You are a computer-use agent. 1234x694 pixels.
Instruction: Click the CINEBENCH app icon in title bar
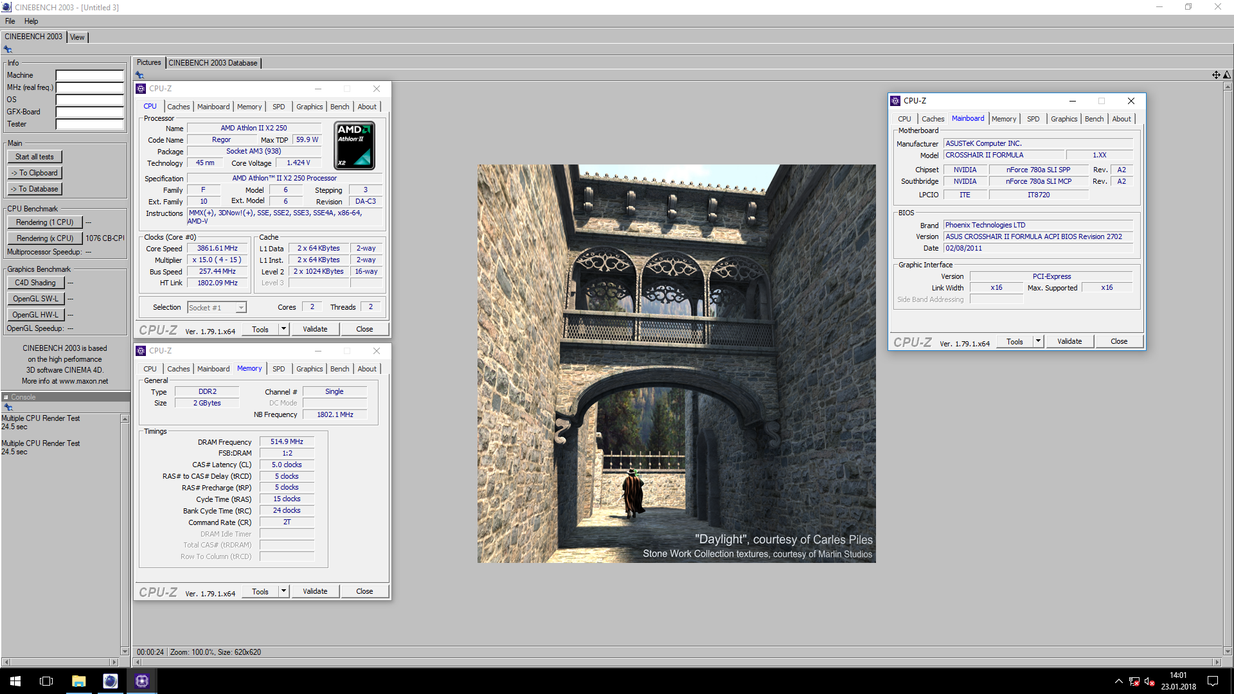(6, 7)
